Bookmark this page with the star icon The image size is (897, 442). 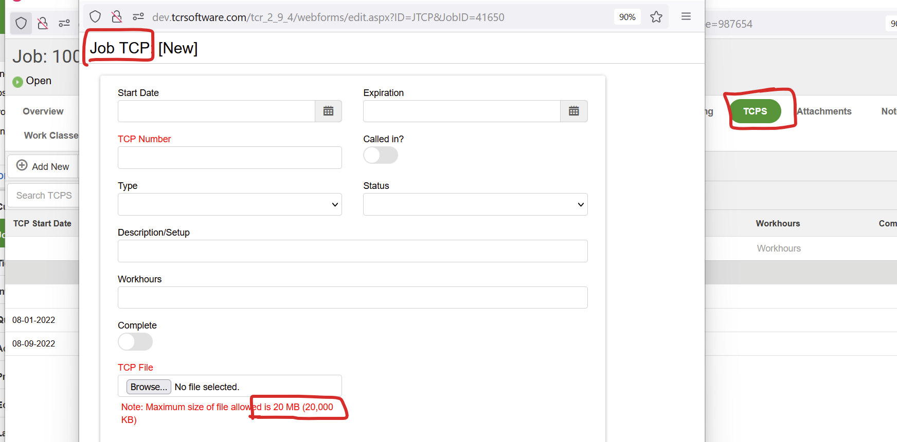point(656,17)
